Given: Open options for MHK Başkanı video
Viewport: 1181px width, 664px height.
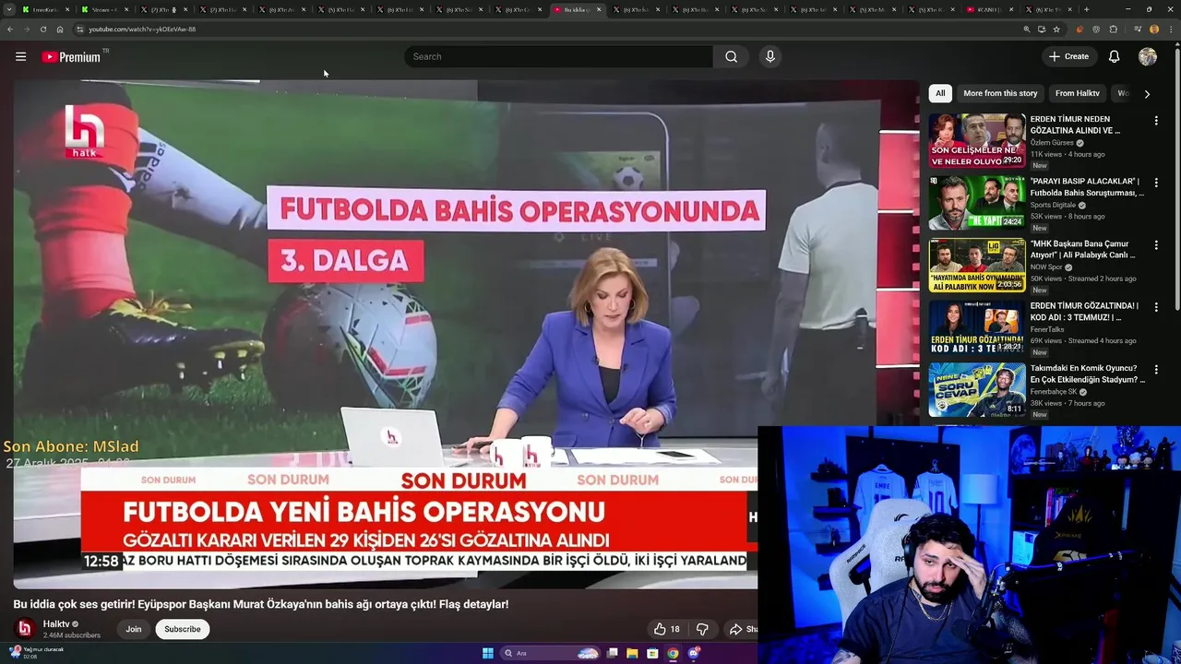Looking at the screenshot, I should pos(1156,245).
